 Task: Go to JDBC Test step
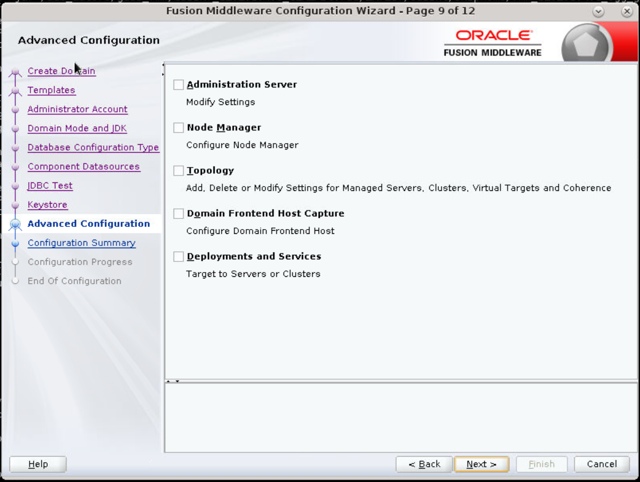click(x=50, y=186)
